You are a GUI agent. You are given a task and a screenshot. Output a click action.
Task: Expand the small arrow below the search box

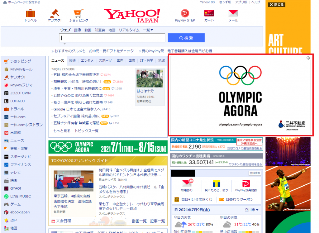[x=64, y=44]
